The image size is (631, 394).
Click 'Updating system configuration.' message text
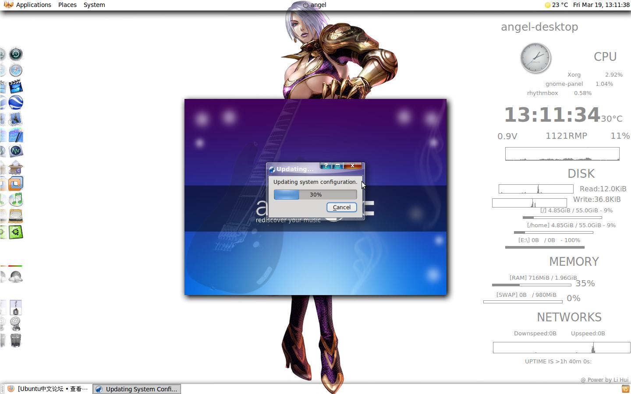315,182
